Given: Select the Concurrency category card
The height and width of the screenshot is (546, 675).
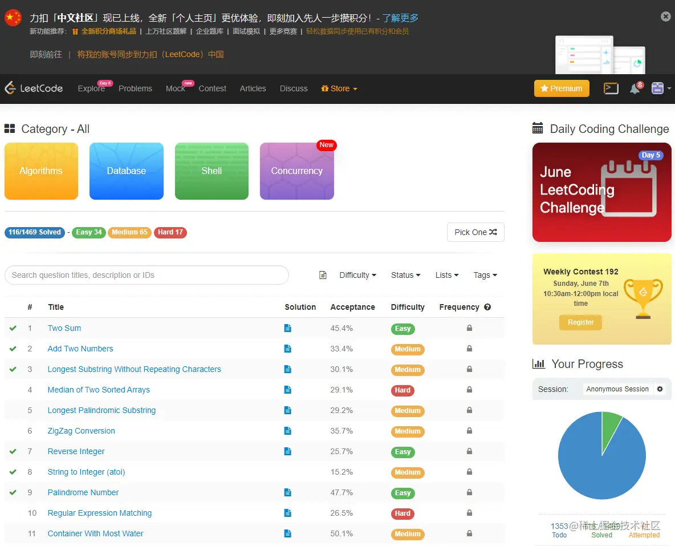Looking at the screenshot, I should (297, 171).
